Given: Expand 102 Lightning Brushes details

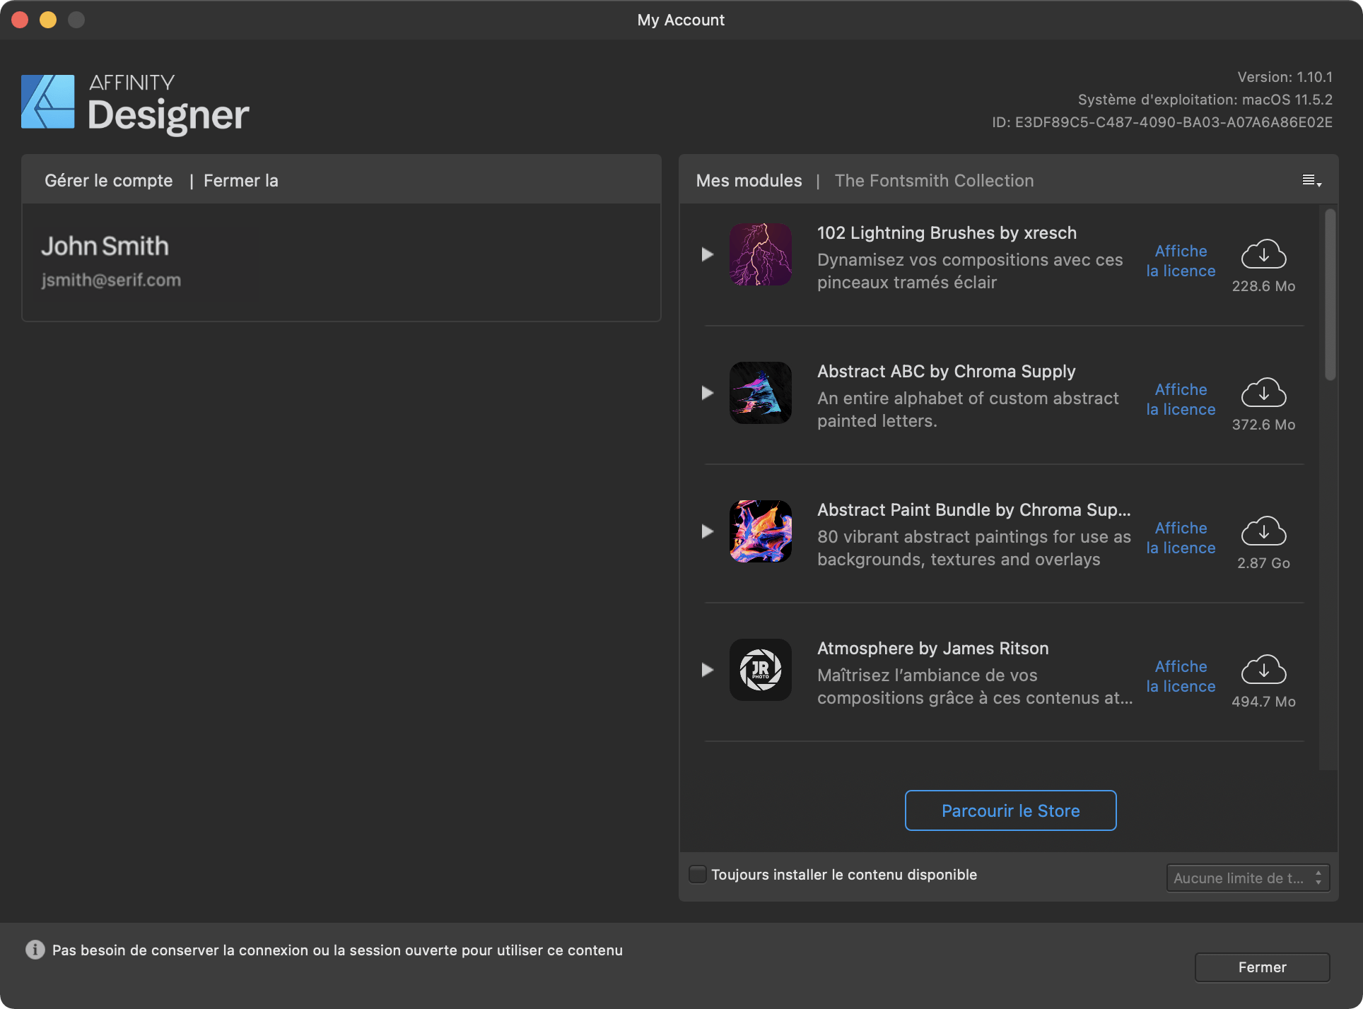Looking at the screenshot, I should (707, 254).
